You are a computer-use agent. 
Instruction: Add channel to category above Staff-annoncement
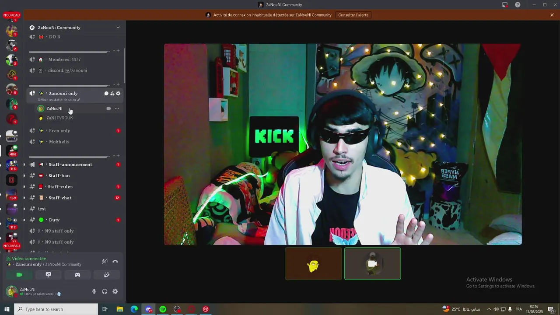[118, 156]
